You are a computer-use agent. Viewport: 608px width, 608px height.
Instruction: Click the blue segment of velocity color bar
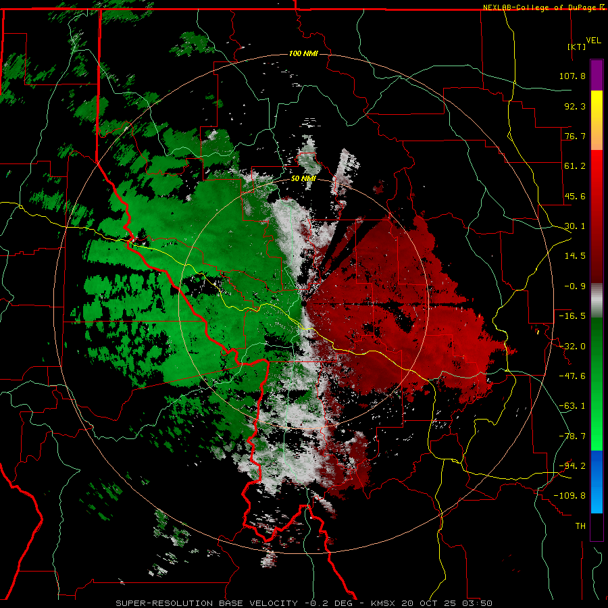597,482
